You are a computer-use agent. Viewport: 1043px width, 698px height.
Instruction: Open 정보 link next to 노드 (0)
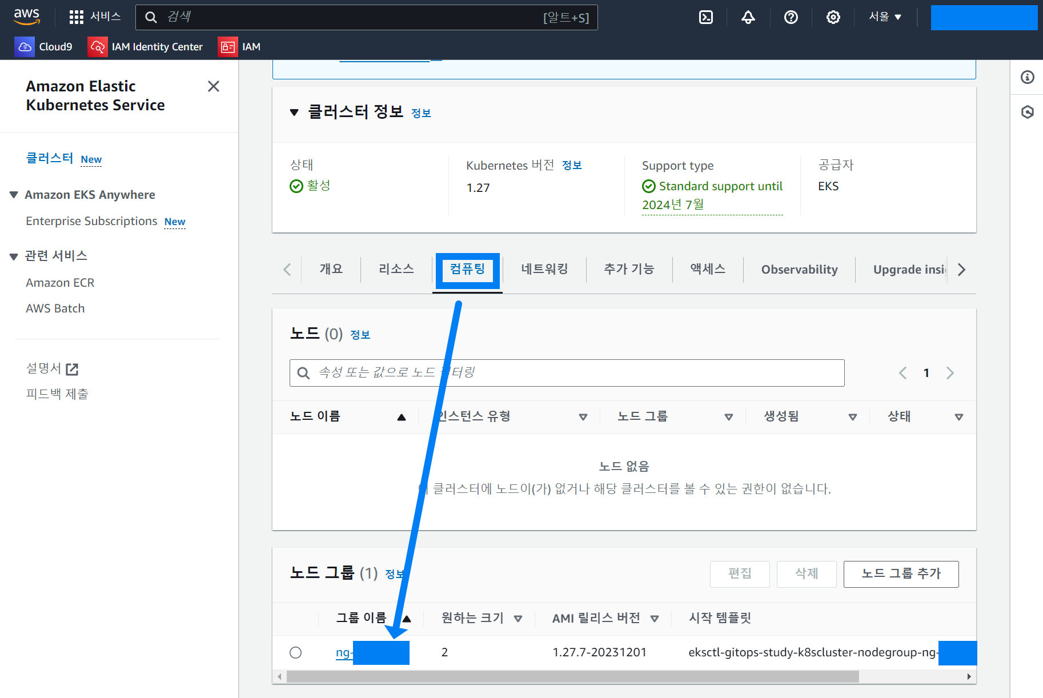(x=360, y=335)
